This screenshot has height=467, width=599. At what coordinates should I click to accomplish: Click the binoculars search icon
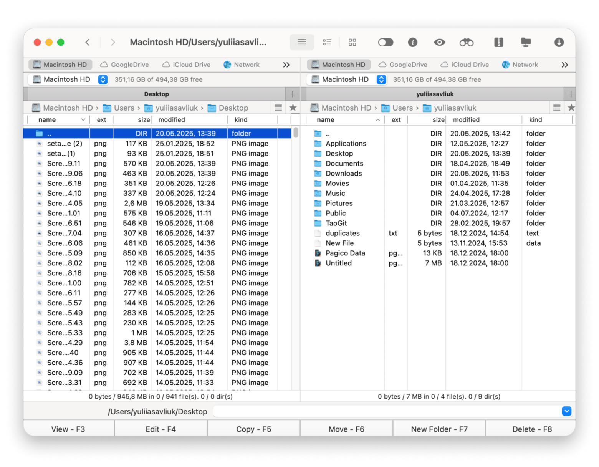pyautogui.click(x=466, y=42)
